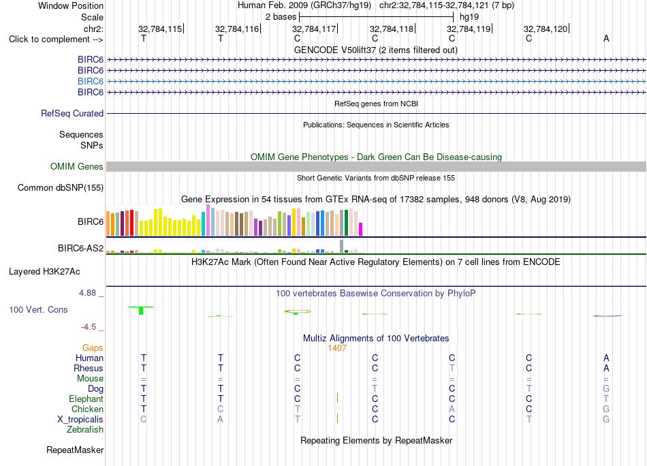This screenshot has height=466, width=647.
Task: Click the GTEx Gene Expression track title
Action: pyautogui.click(x=376, y=200)
